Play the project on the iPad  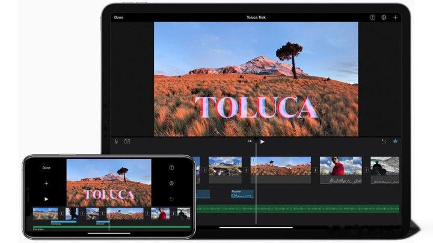262,142
